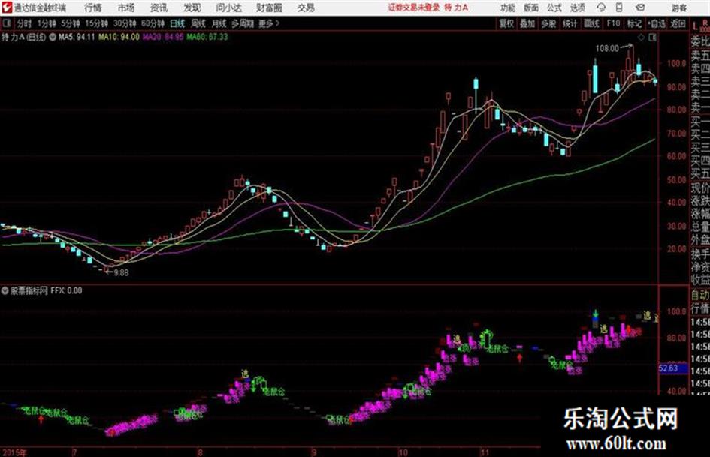Select the 多周期 multi-period tab
Viewport: 710px width, 457px height.
(x=242, y=23)
